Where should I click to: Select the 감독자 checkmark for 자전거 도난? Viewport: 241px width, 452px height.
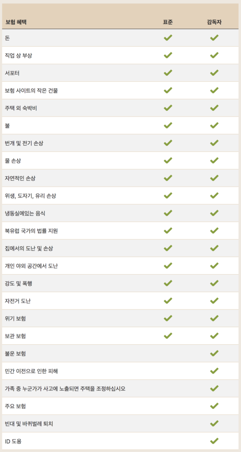coord(214,301)
